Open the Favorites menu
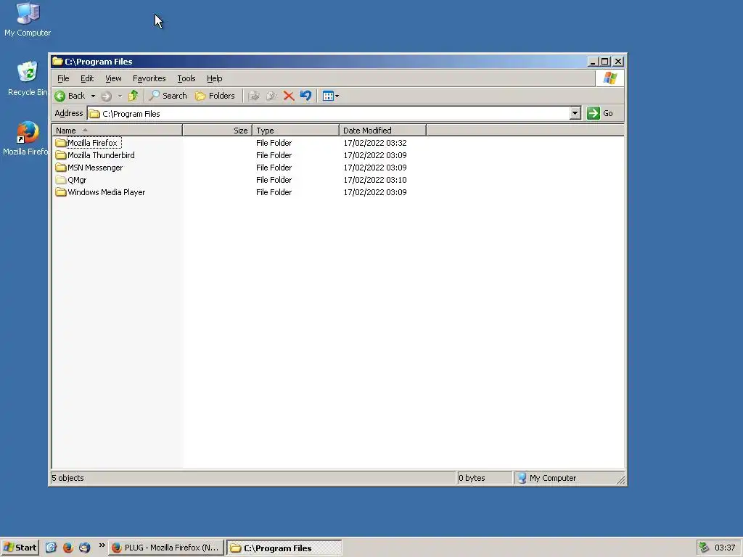Screen dimensions: 743x557 tap(149, 78)
